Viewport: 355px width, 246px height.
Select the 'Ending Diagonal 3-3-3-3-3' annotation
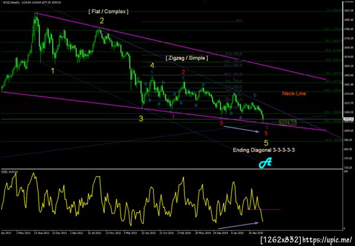click(x=264, y=150)
